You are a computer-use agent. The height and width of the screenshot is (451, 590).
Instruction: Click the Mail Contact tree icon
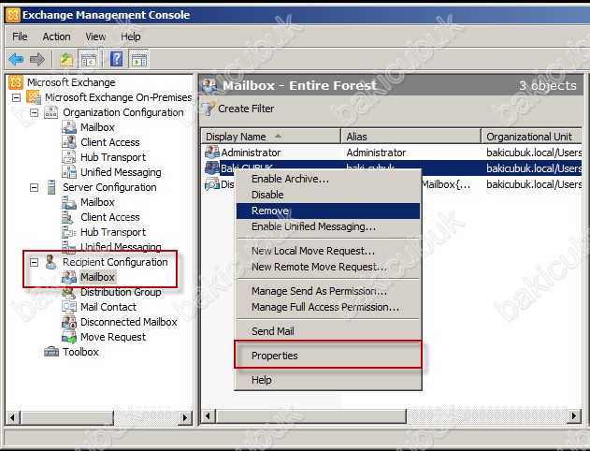click(69, 307)
